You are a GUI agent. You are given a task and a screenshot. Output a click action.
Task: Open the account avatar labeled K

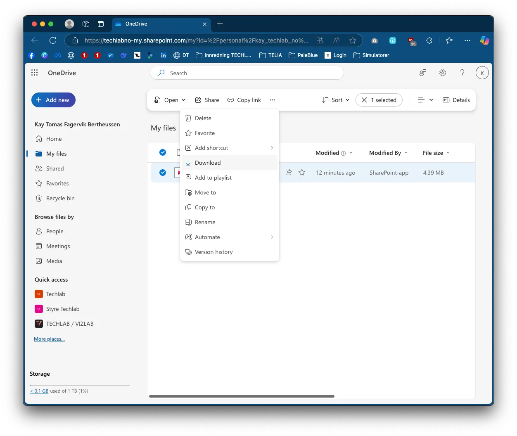[482, 73]
